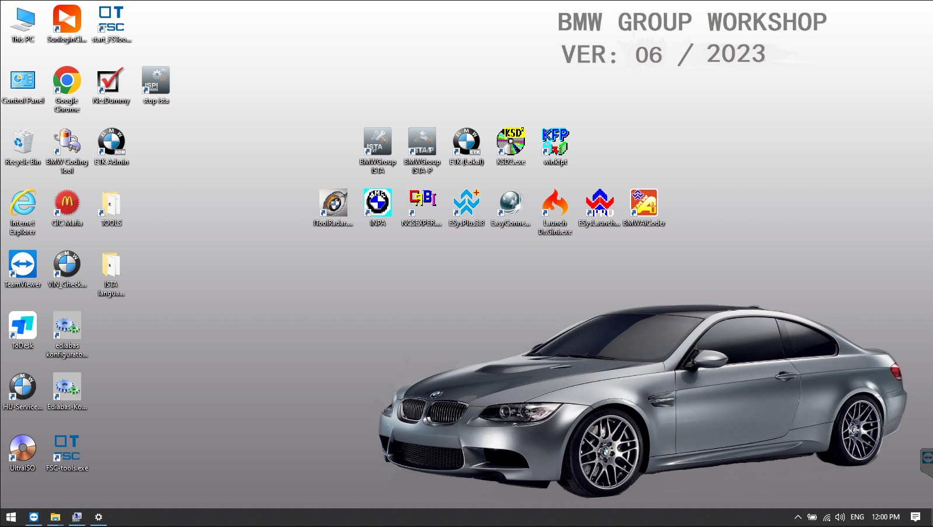Open the ESysLauncher shortcut

click(600, 208)
